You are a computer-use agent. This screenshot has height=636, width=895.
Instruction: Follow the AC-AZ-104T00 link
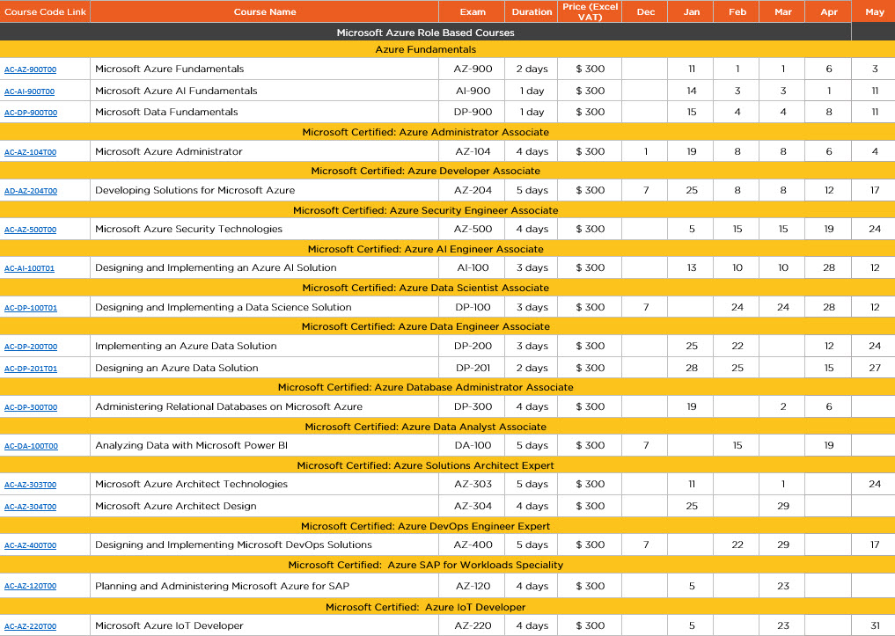click(30, 152)
